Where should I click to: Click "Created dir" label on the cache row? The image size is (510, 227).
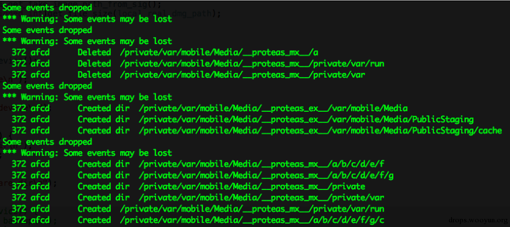click(x=103, y=130)
